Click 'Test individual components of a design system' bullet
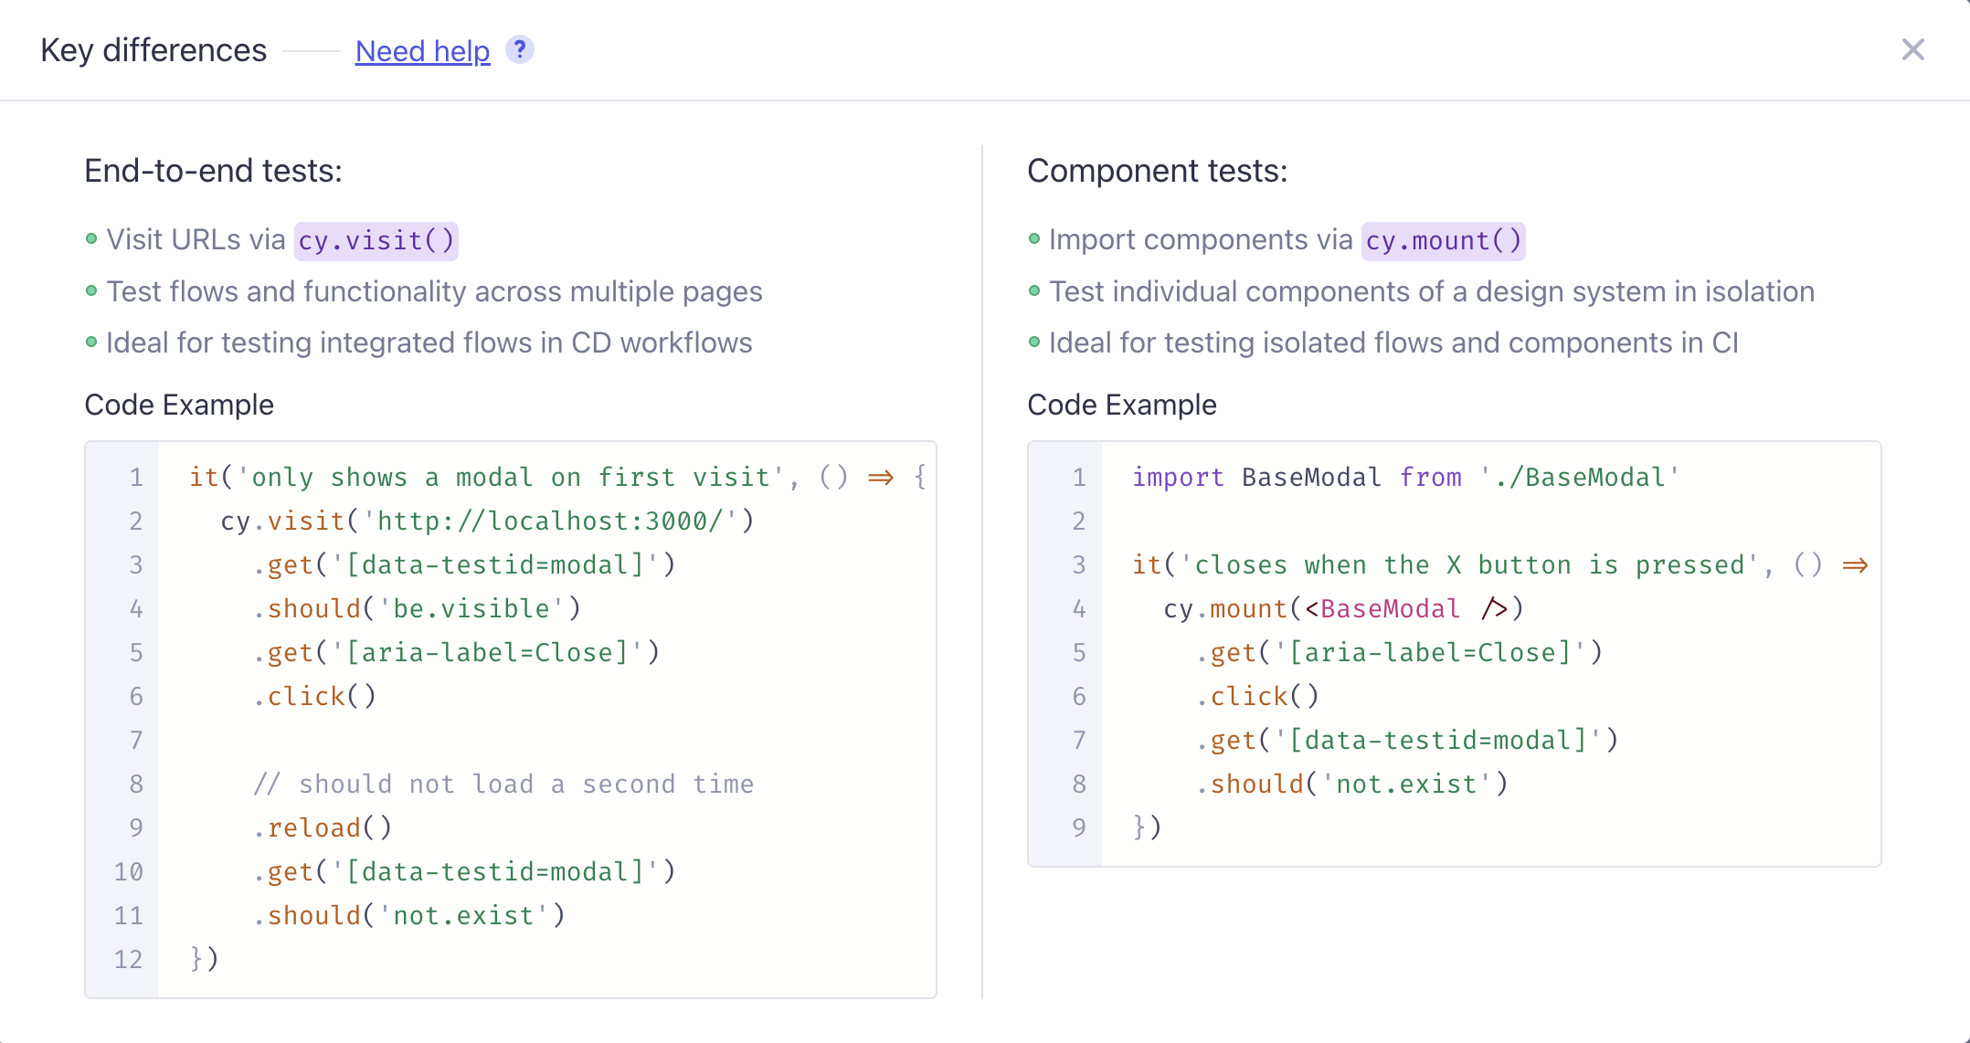Screen dimensions: 1970x1043 pyautogui.click(x=1431, y=291)
